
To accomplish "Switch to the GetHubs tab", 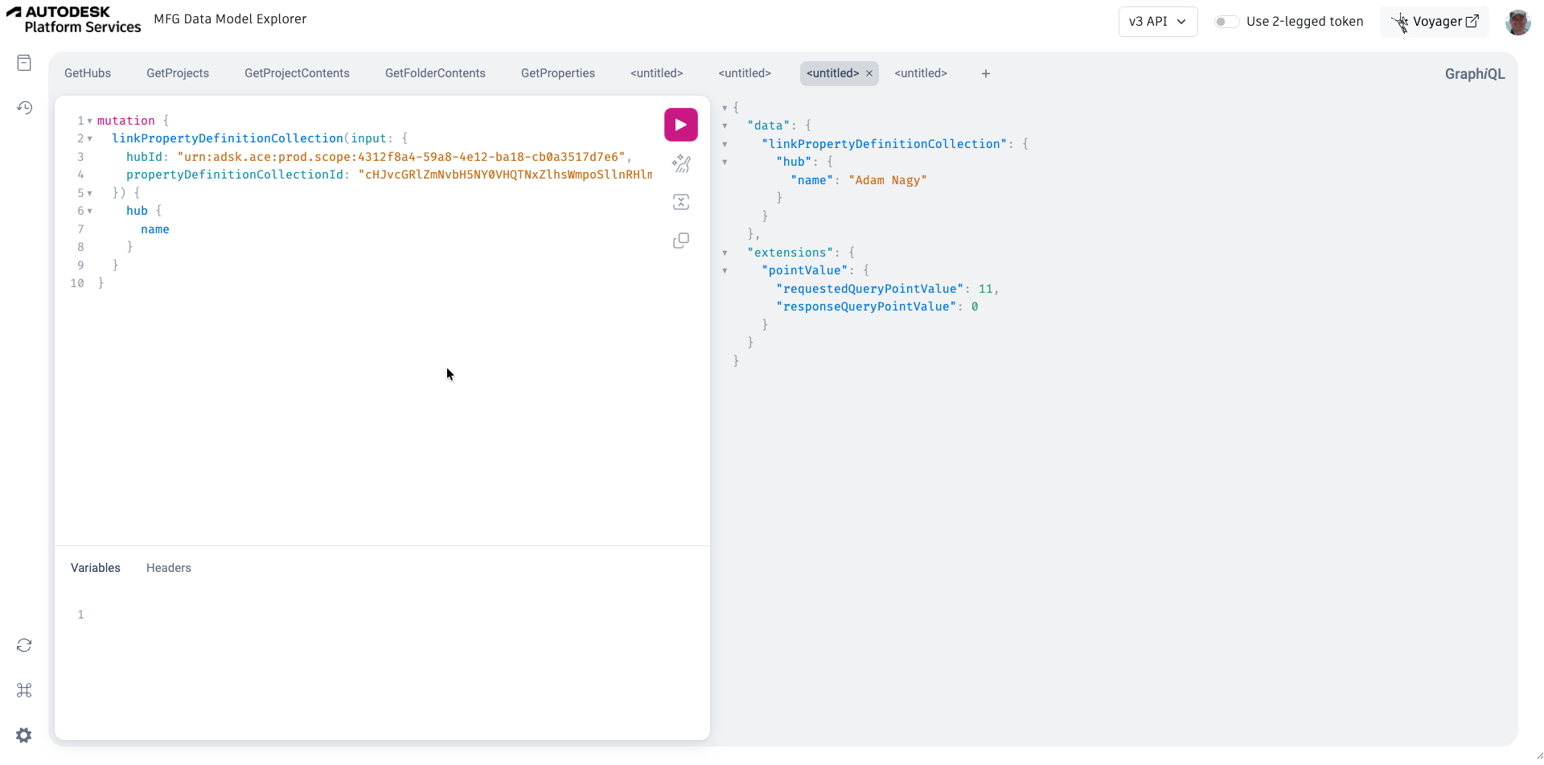I will point(88,73).
